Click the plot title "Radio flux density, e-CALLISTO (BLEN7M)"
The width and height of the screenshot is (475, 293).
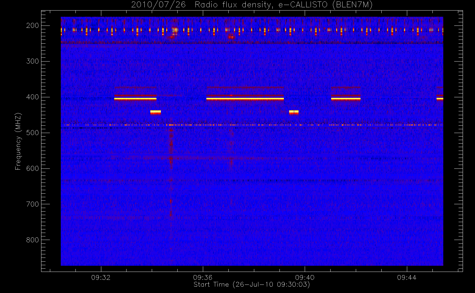pos(284,5)
